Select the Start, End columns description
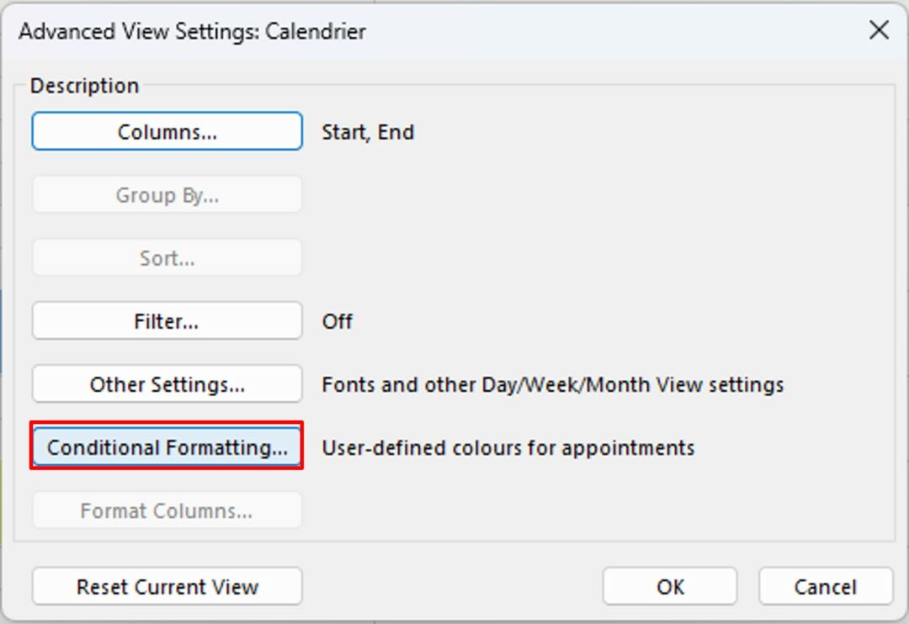This screenshot has width=909, height=624. [368, 131]
